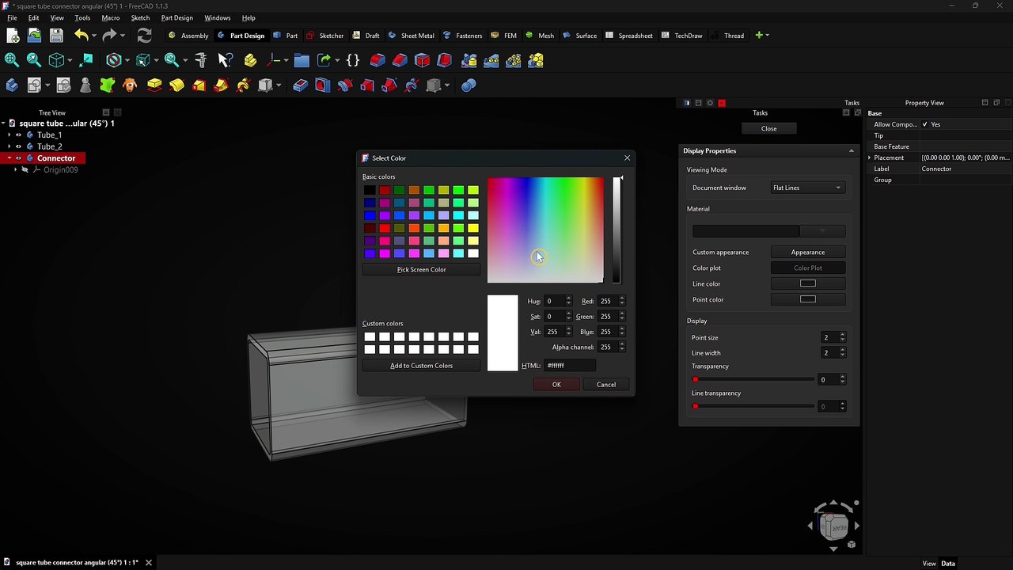Screen dimensions: 1013x570
Task: Toggle visibility eye of Tube_1
Action: coord(19,135)
